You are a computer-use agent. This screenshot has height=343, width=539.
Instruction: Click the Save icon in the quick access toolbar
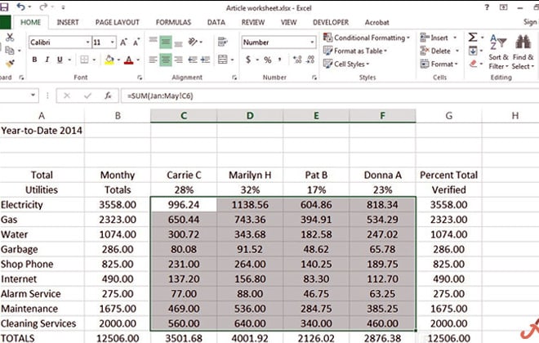[x=4, y=7]
